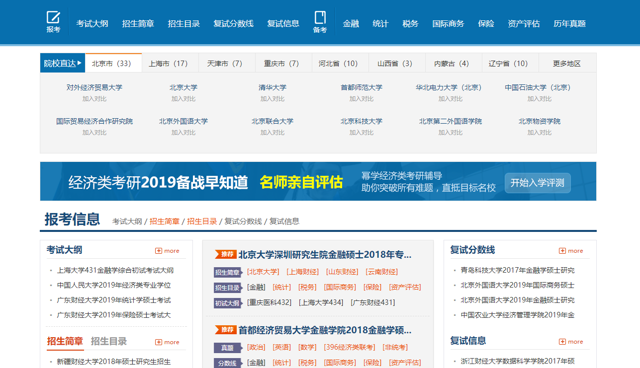
Task: Open 招生简章 in the top navigation
Action: [138, 23]
